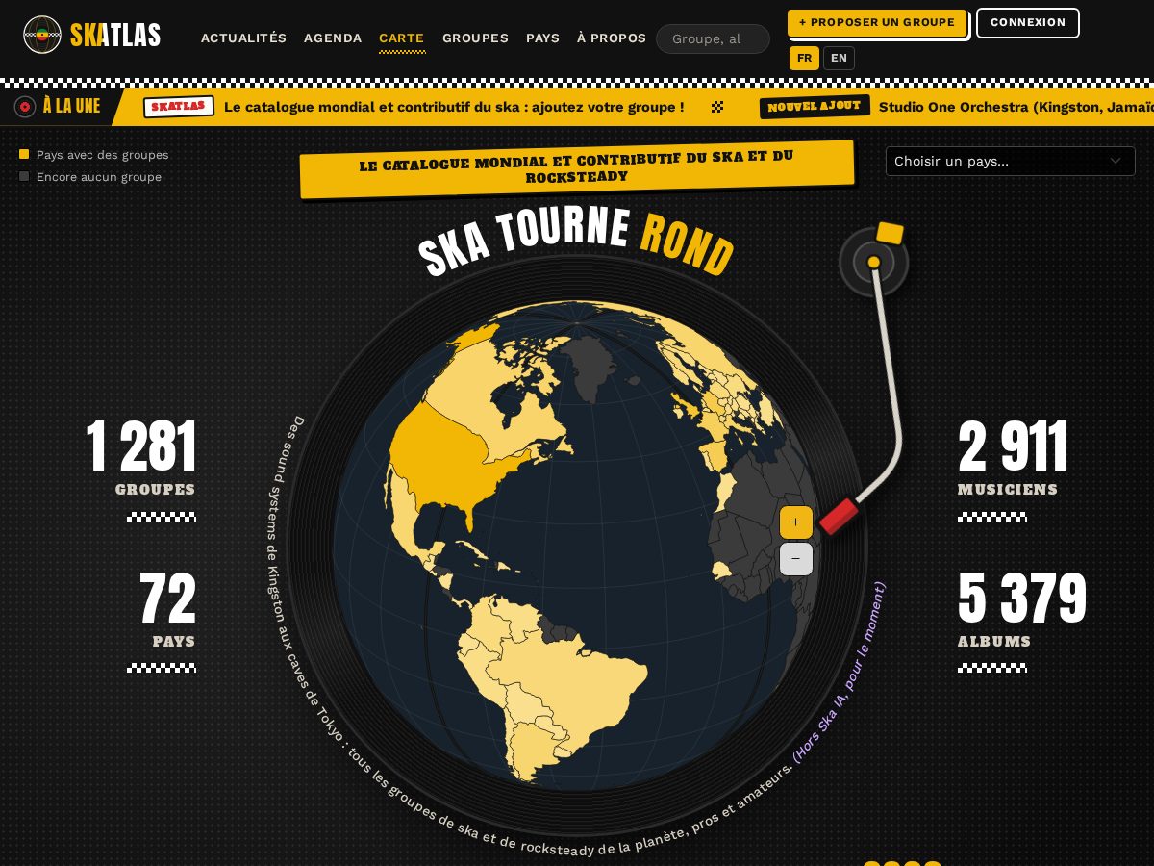Switch language to FR
This screenshot has height=866, width=1154.
(804, 58)
